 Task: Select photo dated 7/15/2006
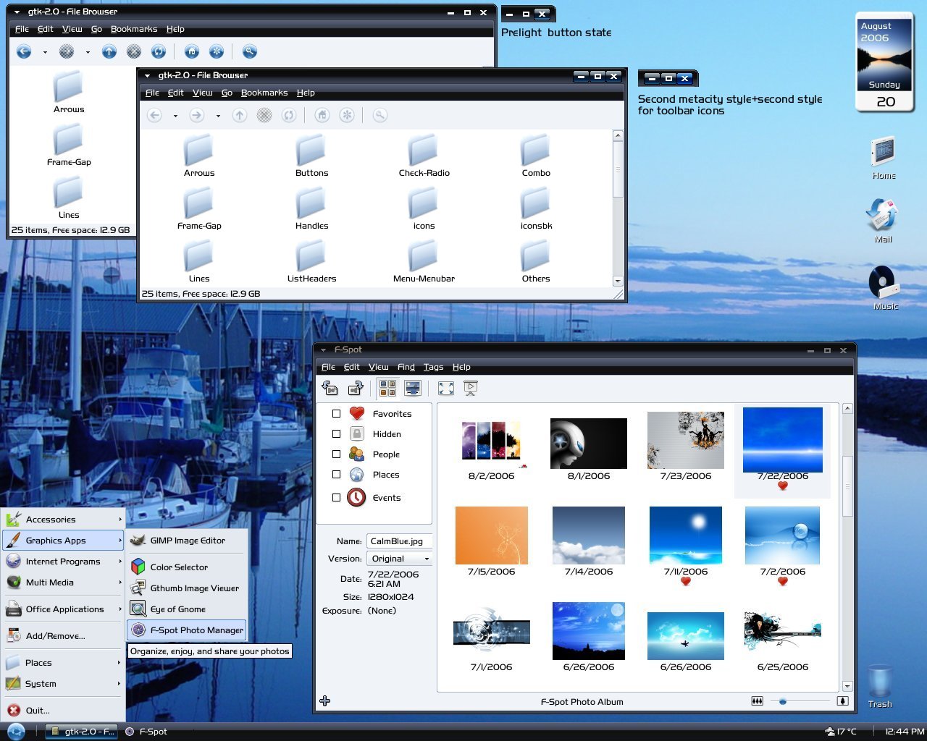pyautogui.click(x=491, y=541)
